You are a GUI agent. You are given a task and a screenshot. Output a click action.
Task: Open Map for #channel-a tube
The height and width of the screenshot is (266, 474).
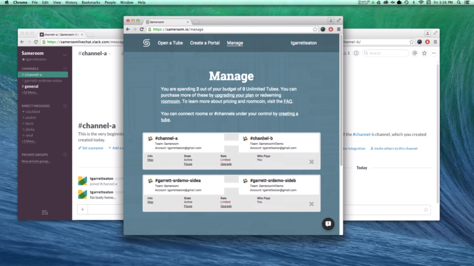[x=150, y=160]
